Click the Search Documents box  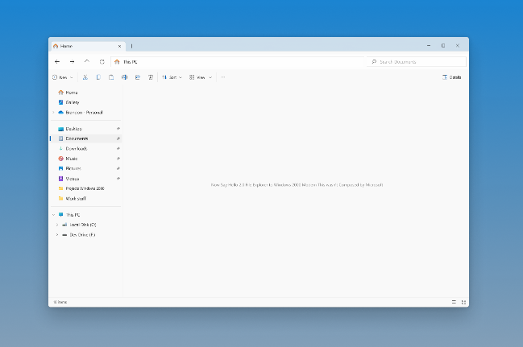point(417,62)
